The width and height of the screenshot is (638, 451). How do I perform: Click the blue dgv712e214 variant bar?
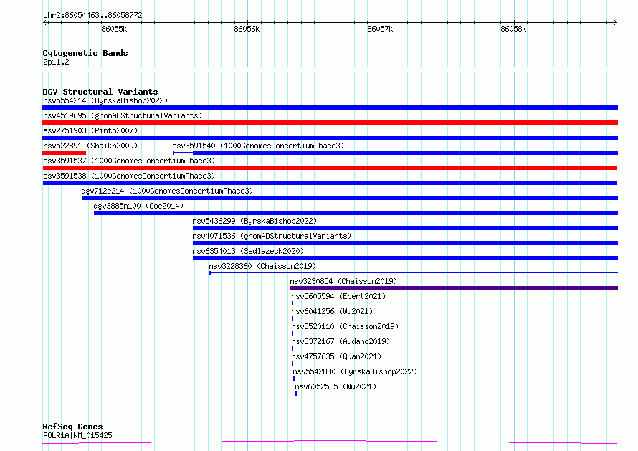[x=350, y=198]
